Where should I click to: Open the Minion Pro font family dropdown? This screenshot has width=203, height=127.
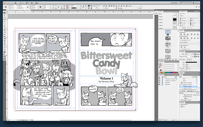(x=189, y=14)
